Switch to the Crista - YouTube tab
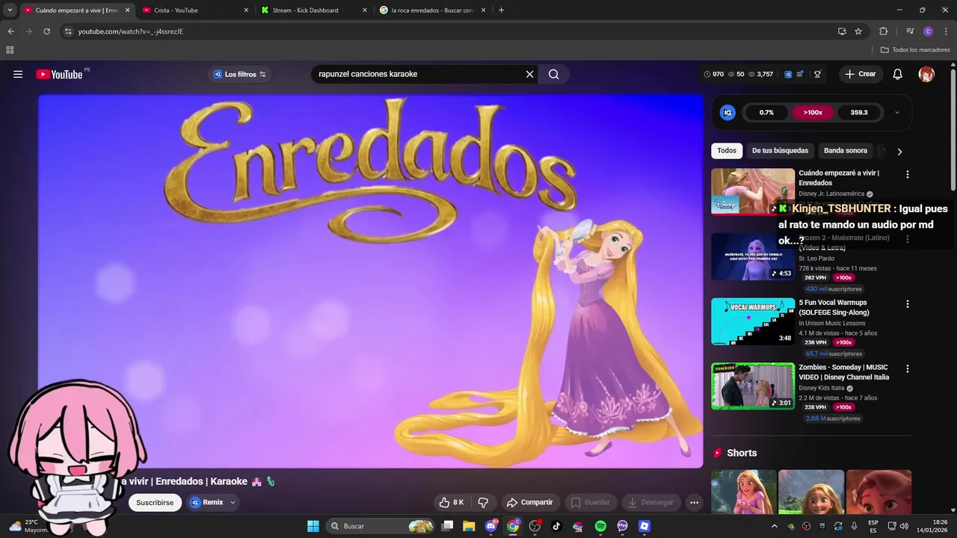This screenshot has height=538, width=957. 195,10
